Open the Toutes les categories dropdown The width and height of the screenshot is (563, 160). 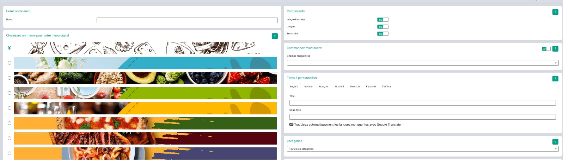point(423,149)
